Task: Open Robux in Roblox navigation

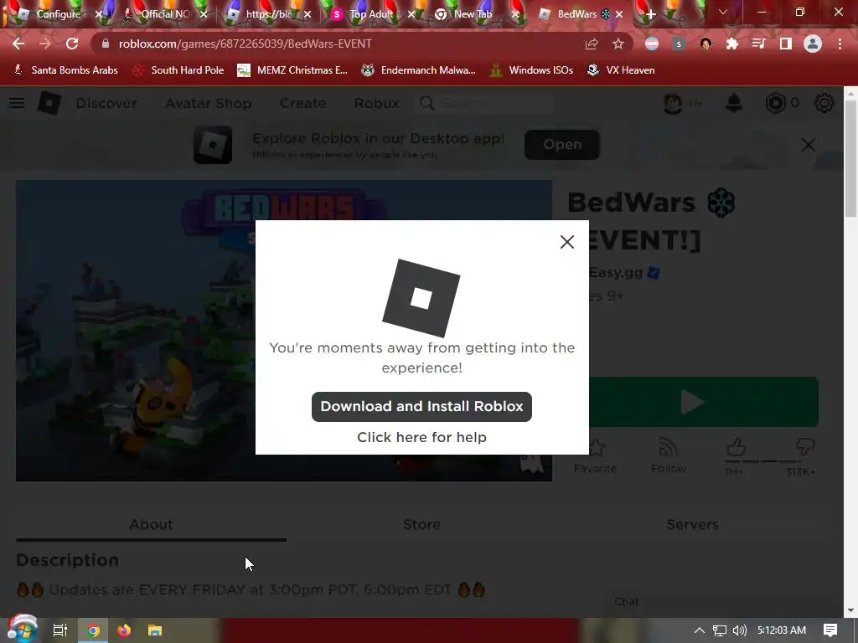Action: (x=376, y=103)
